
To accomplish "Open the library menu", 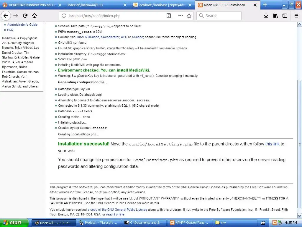I will 275,16.
